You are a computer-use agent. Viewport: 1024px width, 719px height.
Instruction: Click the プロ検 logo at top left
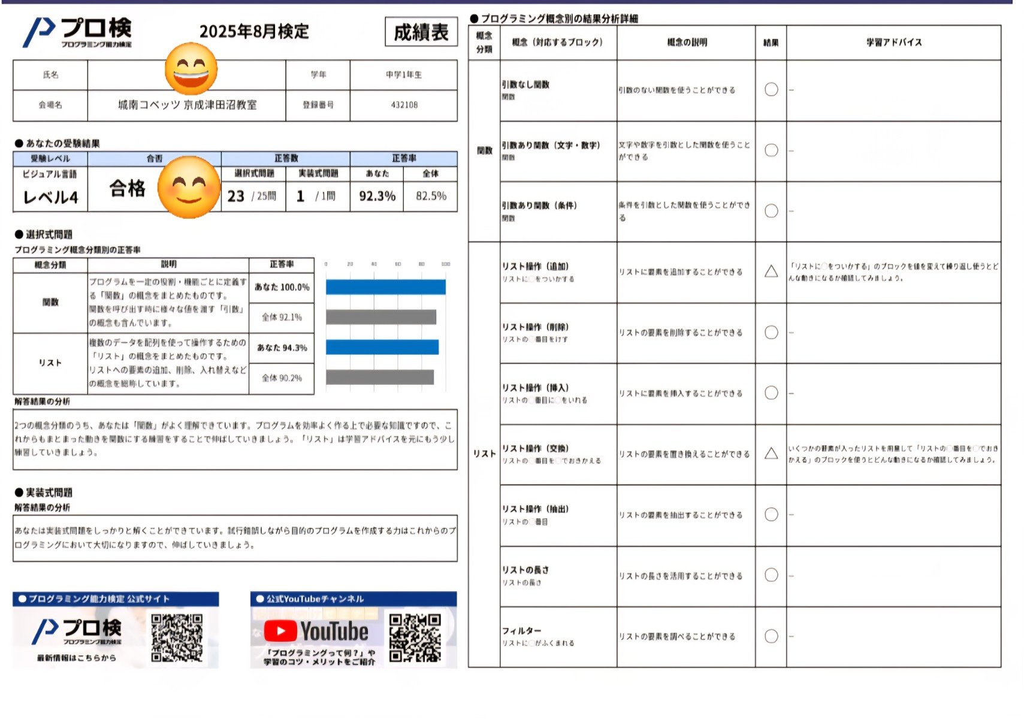(78, 32)
